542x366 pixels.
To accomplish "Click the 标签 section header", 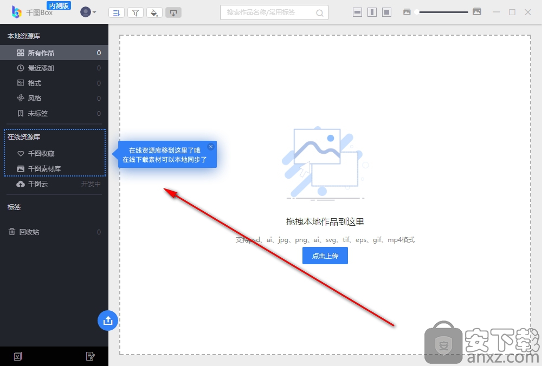I will [14, 207].
